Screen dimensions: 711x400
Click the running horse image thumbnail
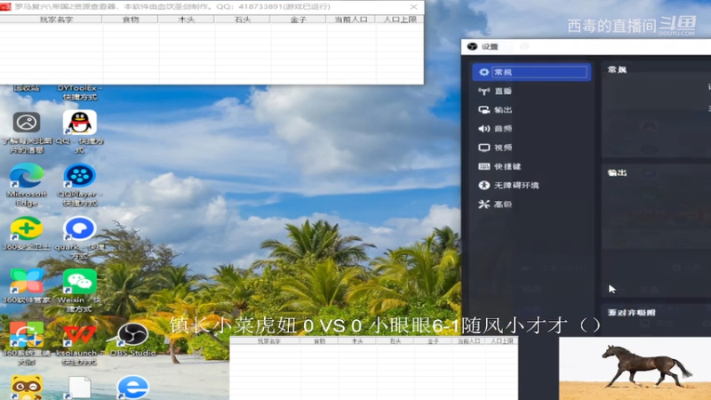(635, 368)
